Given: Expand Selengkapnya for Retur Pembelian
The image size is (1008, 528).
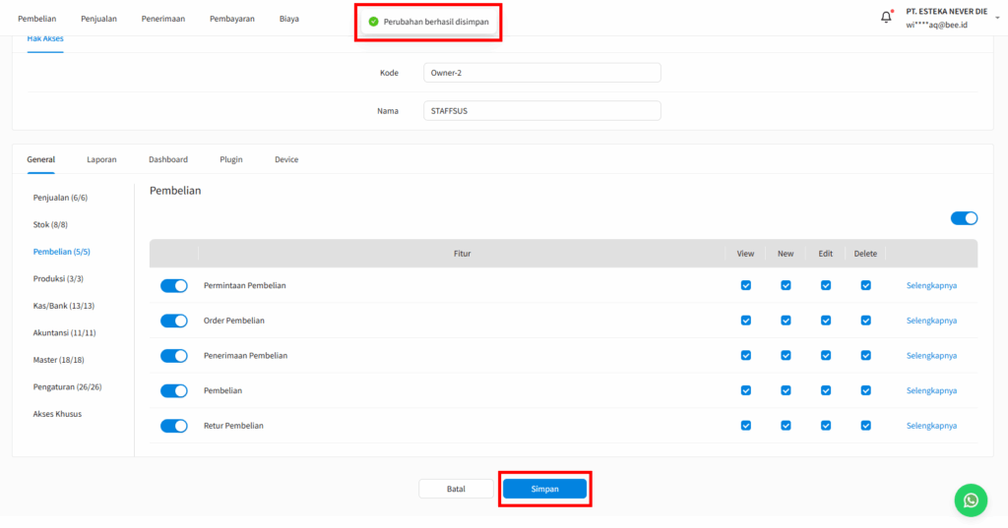Looking at the screenshot, I should pyautogui.click(x=931, y=426).
